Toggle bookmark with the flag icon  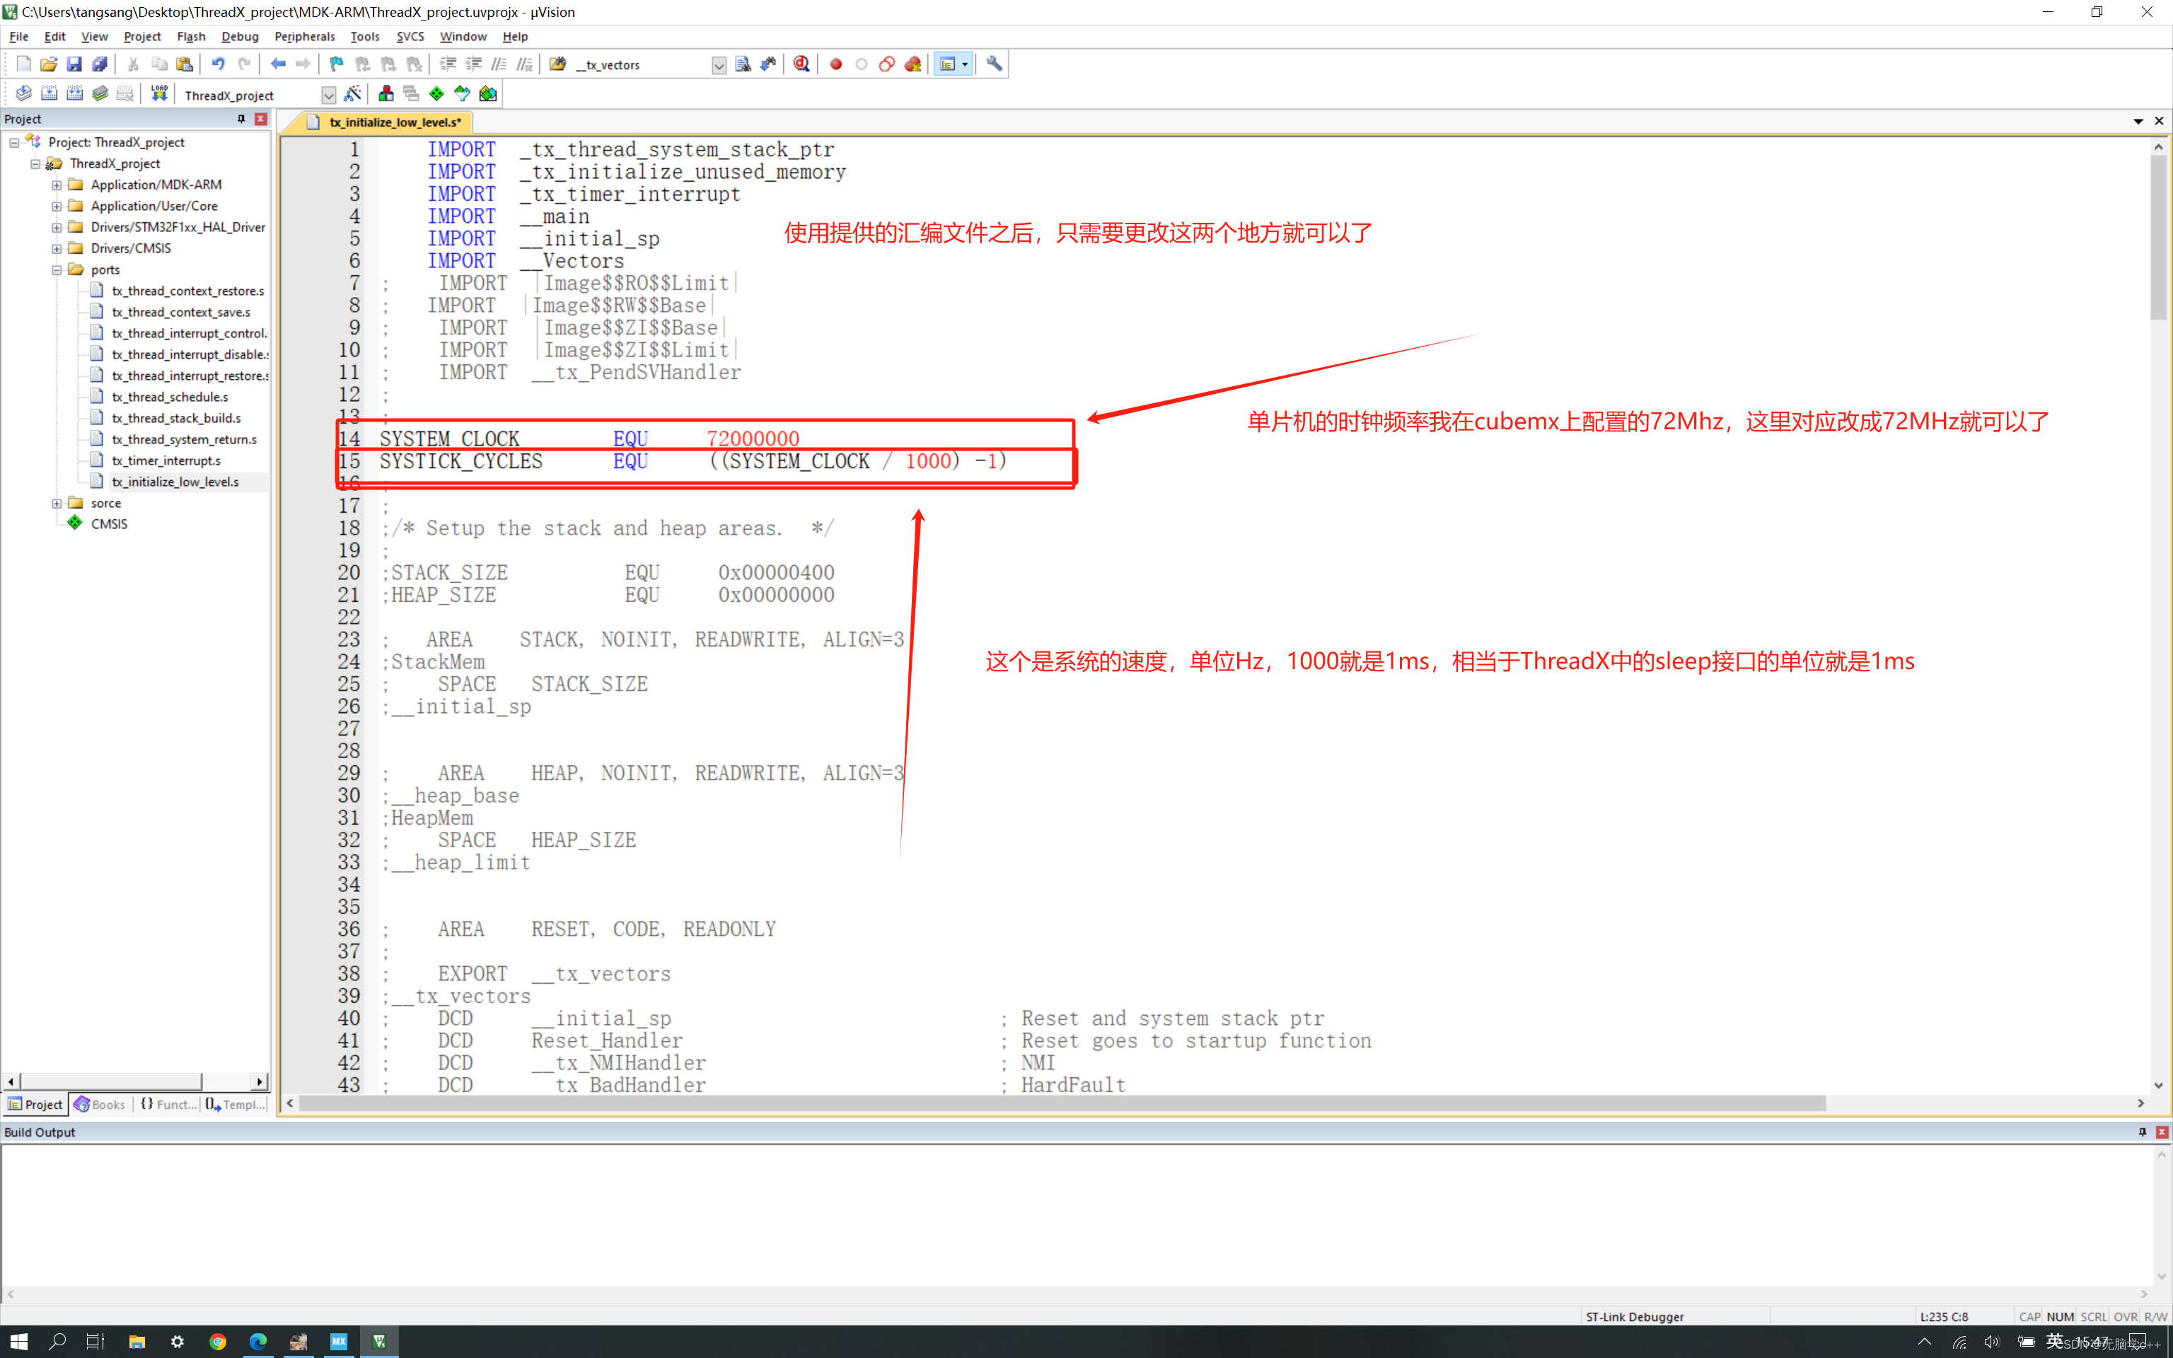337,64
